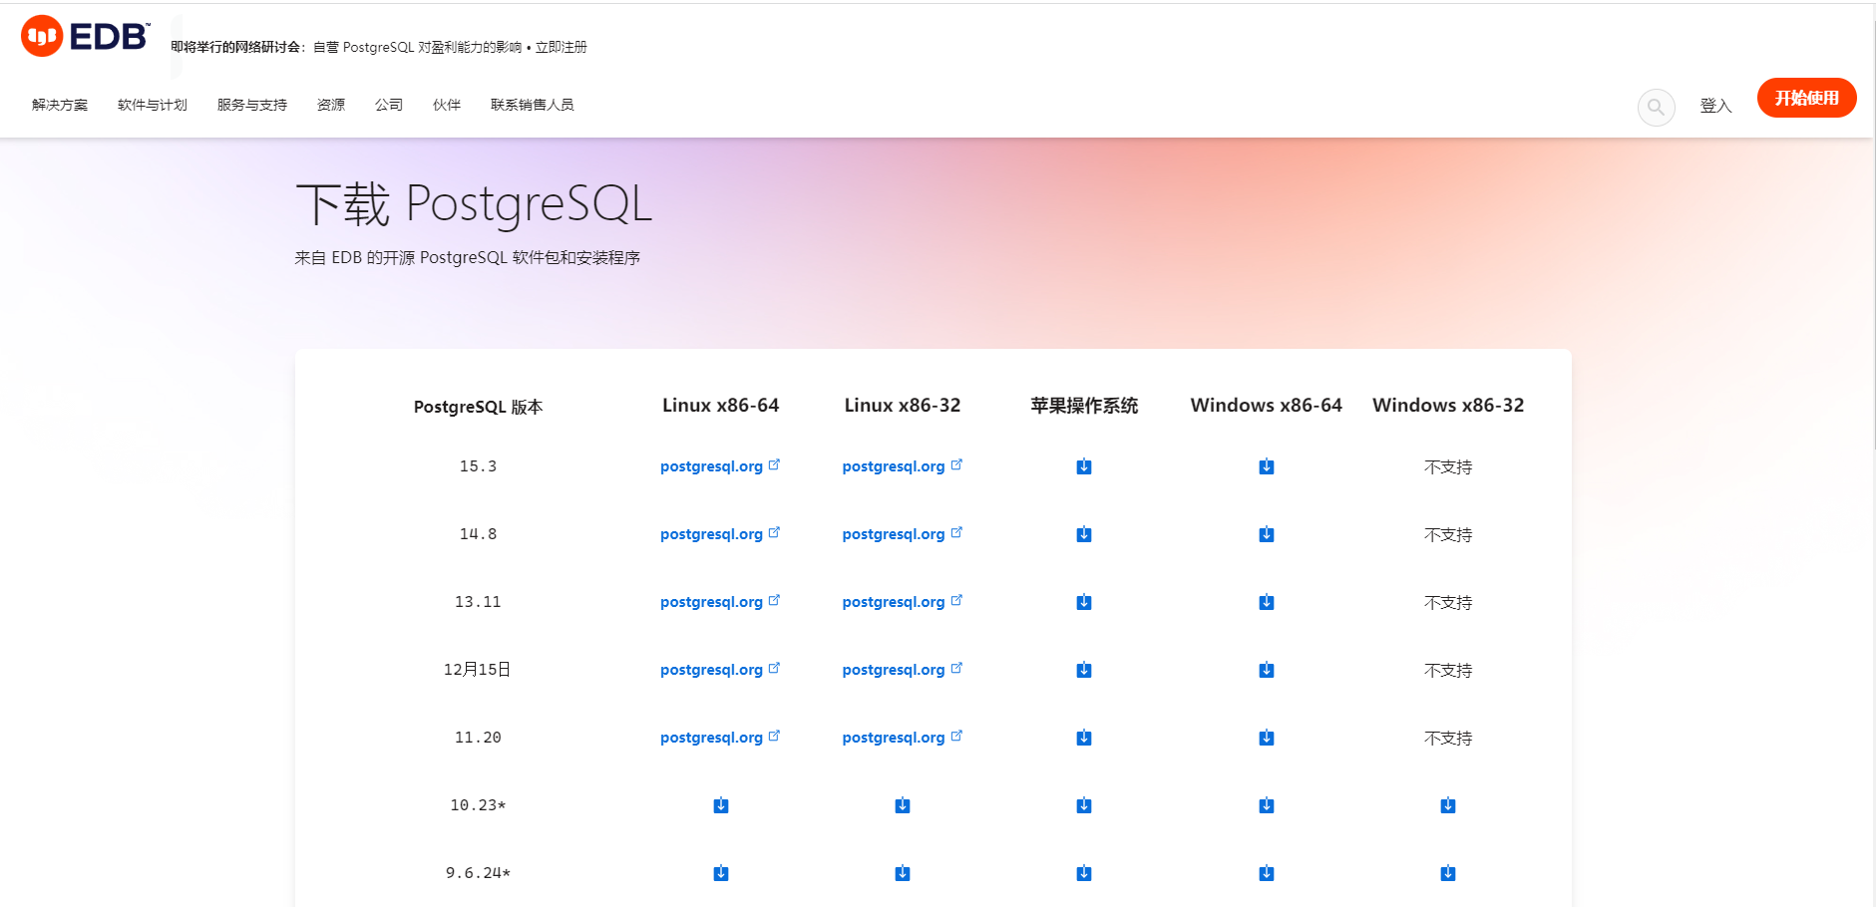Click the 登入 login link

coord(1715,106)
